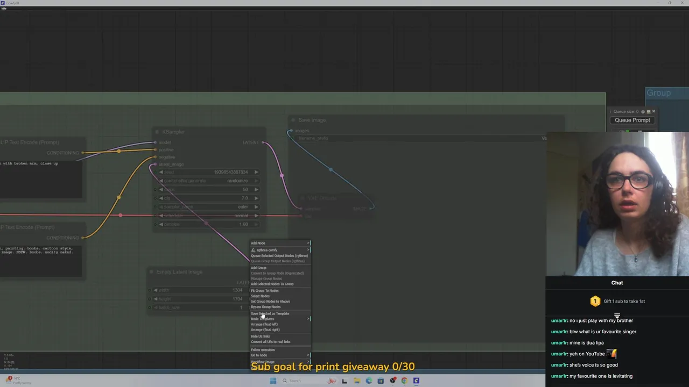Collapse the VAE Decode node dot

[x=303, y=198]
